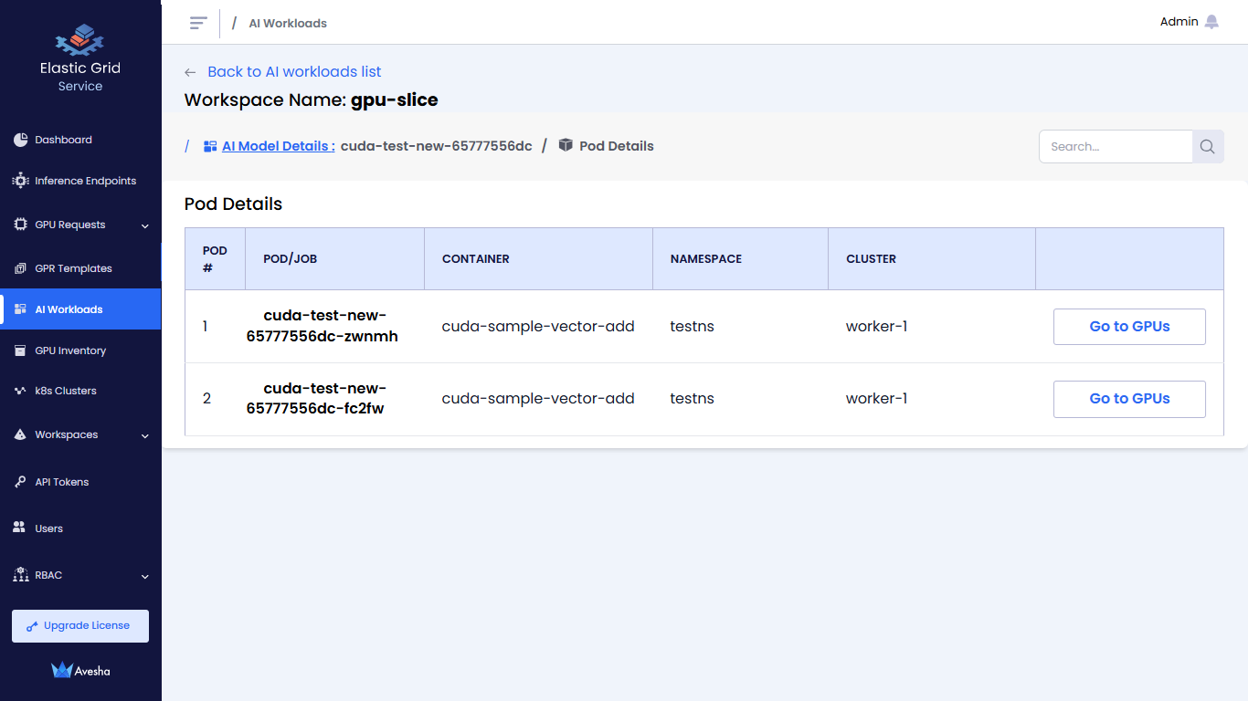Image resolution: width=1248 pixels, height=701 pixels.
Task: Expand the GPU Requests submenu
Action: [144, 225]
